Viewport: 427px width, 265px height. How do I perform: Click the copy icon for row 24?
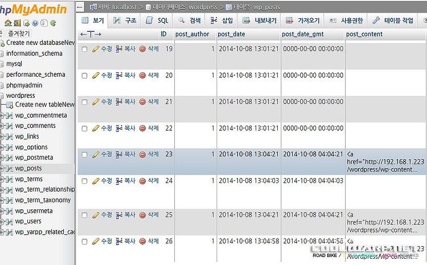click(119, 181)
